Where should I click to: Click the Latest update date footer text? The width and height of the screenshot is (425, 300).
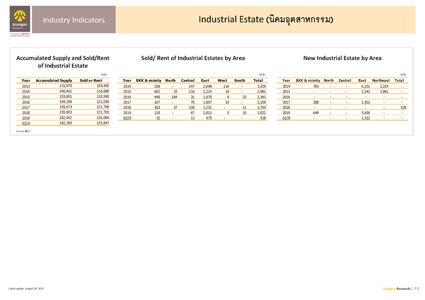click(26, 288)
